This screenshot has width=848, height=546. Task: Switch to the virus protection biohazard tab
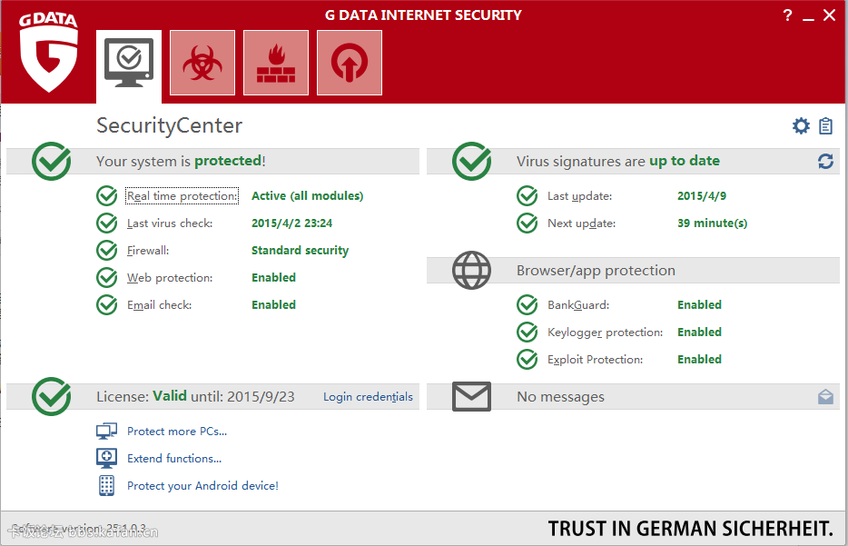(x=202, y=63)
